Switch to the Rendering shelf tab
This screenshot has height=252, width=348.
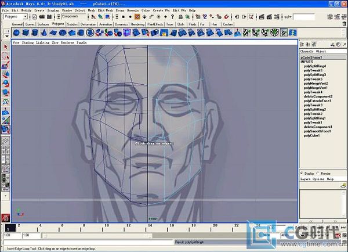coord(137,24)
